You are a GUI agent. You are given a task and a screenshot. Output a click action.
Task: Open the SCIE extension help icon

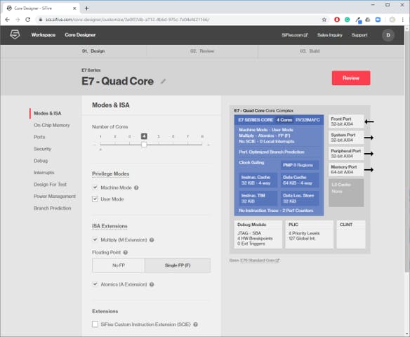pos(195,324)
